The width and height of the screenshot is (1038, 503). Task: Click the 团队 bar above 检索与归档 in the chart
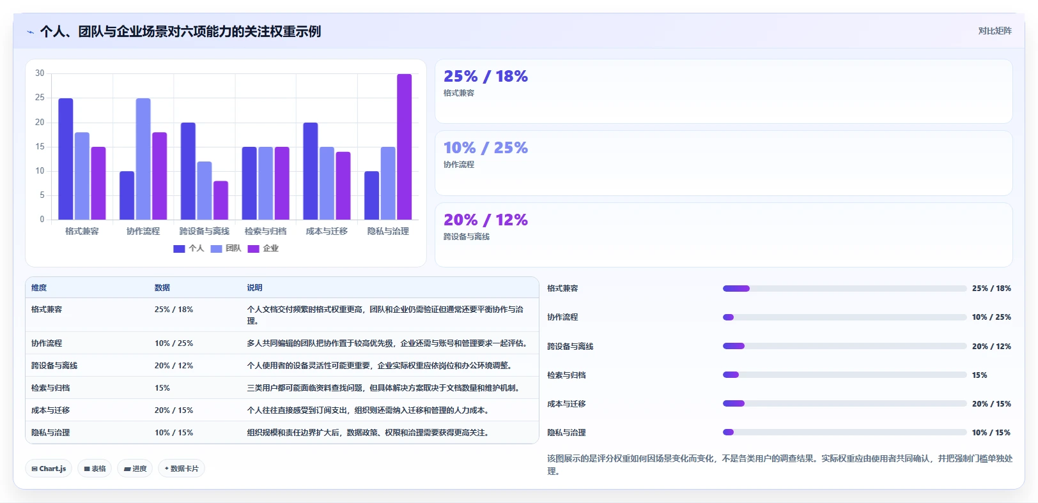click(265, 183)
